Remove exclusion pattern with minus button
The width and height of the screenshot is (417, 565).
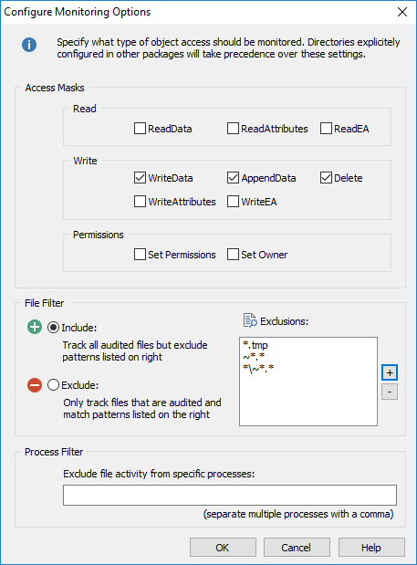click(x=390, y=392)
